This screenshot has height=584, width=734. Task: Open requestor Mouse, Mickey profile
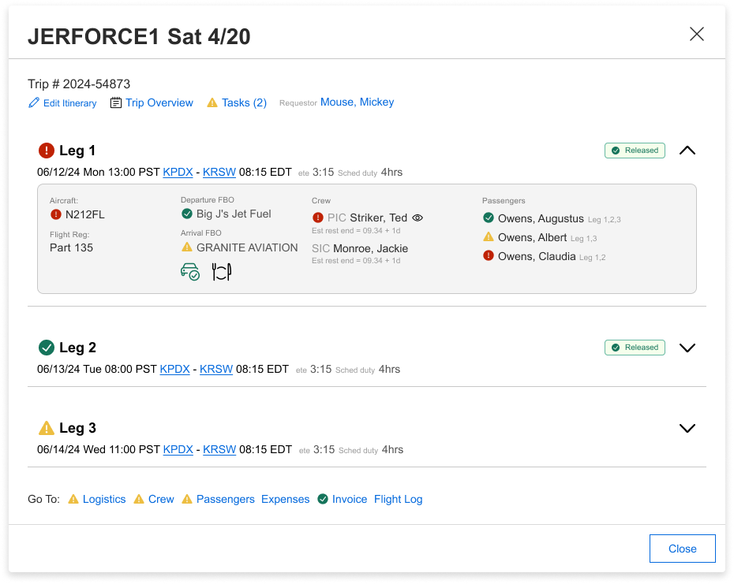[357, 102]
